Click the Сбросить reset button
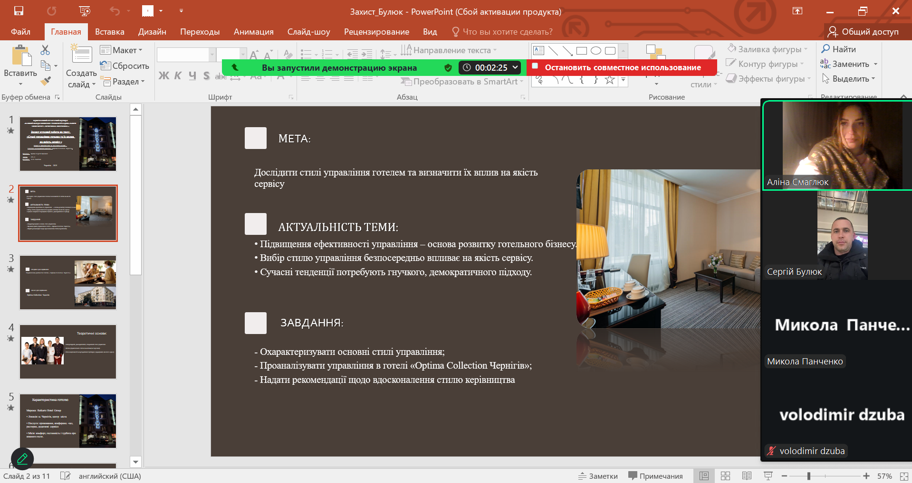 [125, 66]
